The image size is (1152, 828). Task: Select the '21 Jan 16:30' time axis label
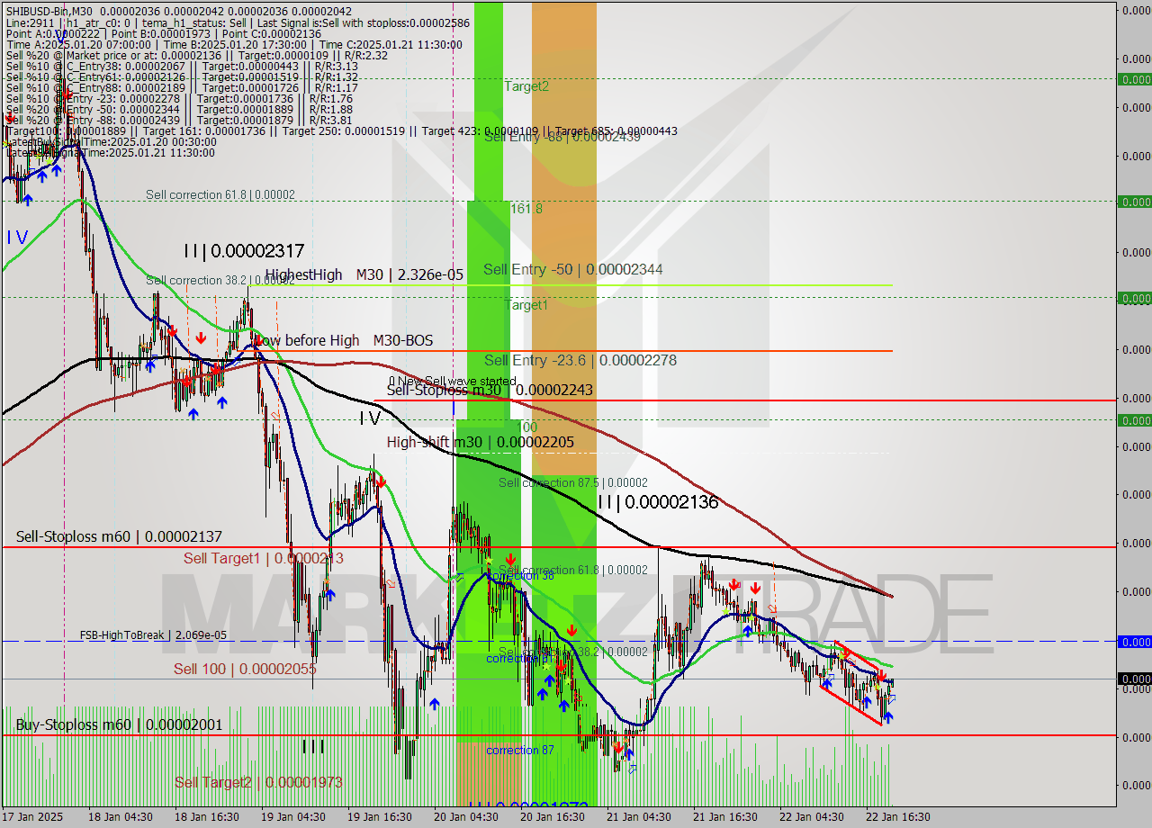(724, 816)
